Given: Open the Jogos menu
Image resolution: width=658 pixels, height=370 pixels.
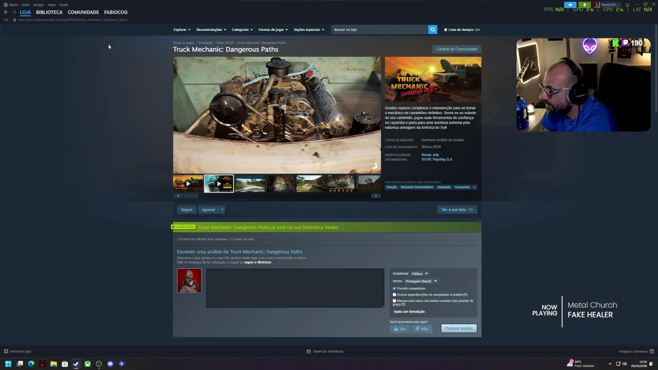Looking at the screenshot, I should coord(51,5).
